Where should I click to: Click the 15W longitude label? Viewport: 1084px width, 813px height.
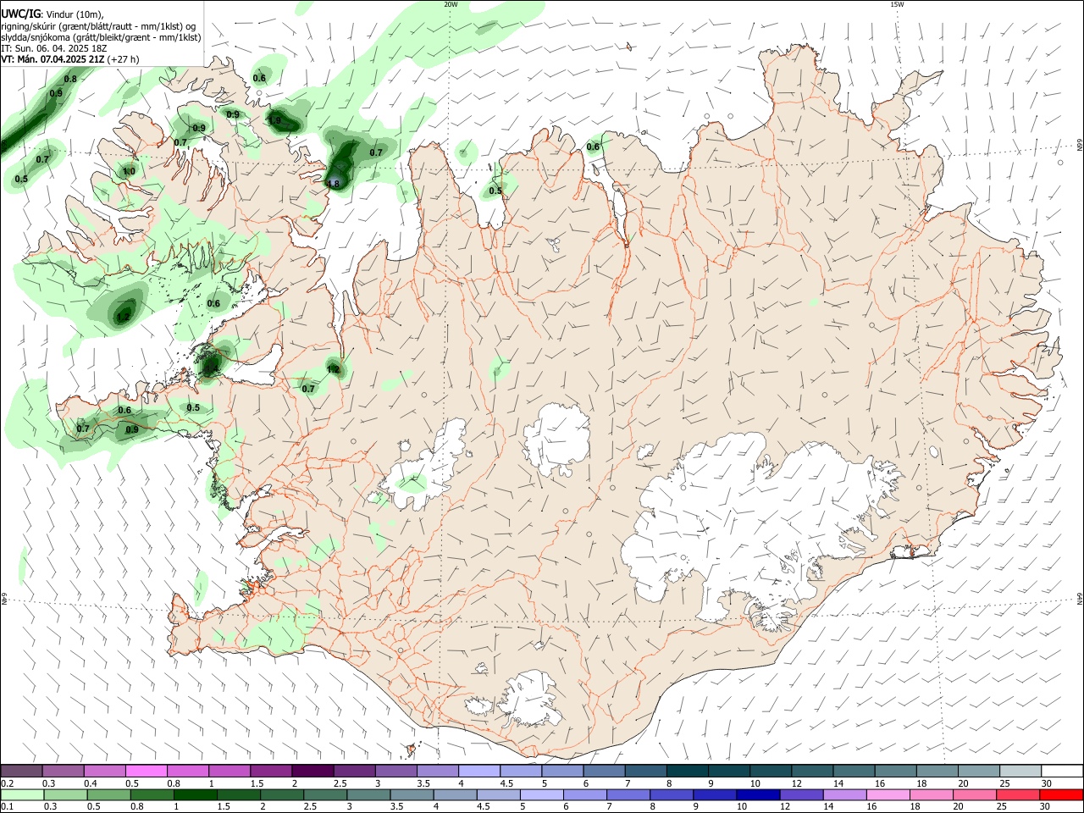[x=897, y=4]
